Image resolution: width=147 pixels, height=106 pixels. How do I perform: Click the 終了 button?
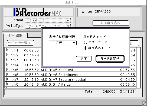(84, 59)
